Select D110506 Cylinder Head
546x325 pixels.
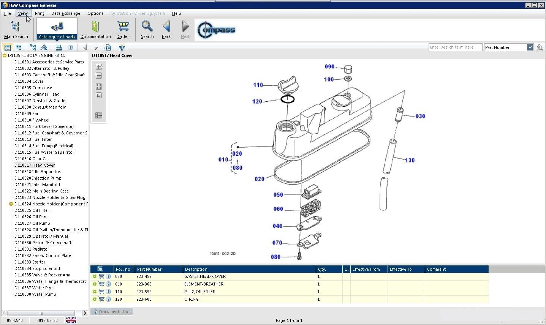tap(37, 94)
